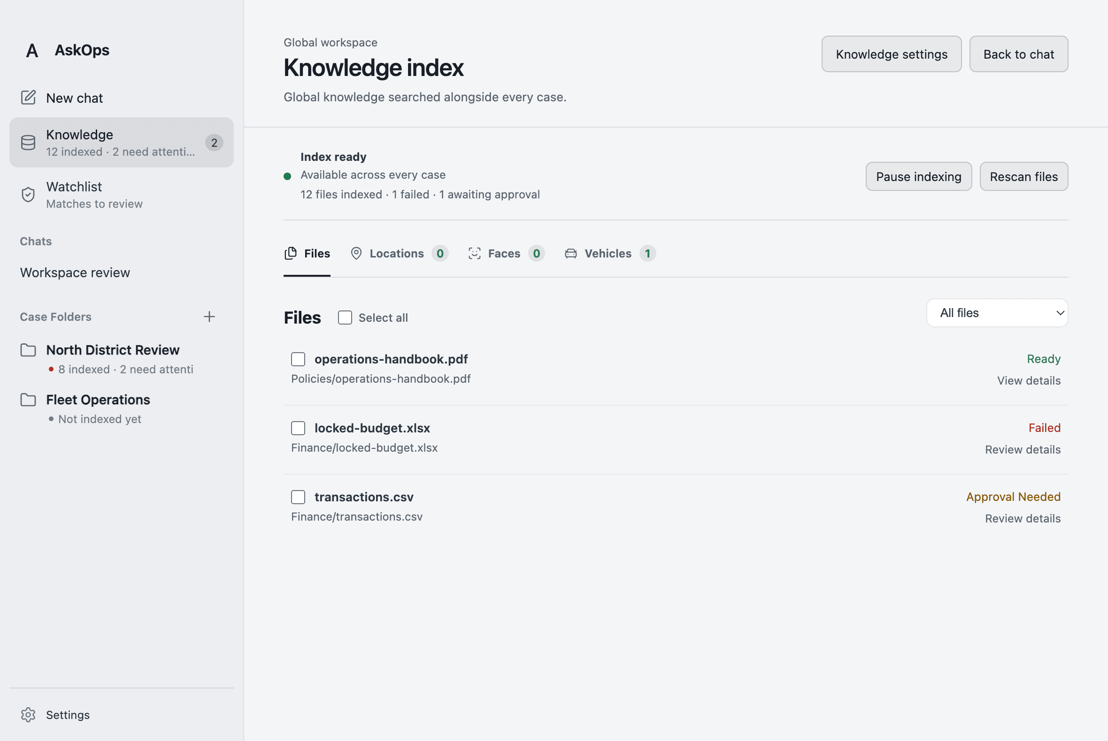Click operations-handbook.pdf file name
The image size is (1108, 741).
[391, 359]
